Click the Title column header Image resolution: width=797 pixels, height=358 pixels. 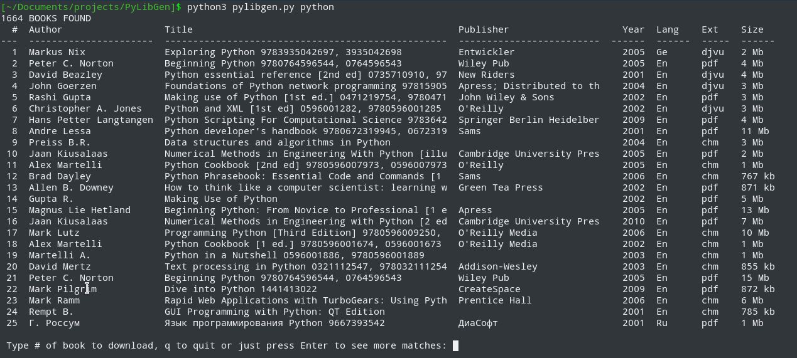click(178, 29)
